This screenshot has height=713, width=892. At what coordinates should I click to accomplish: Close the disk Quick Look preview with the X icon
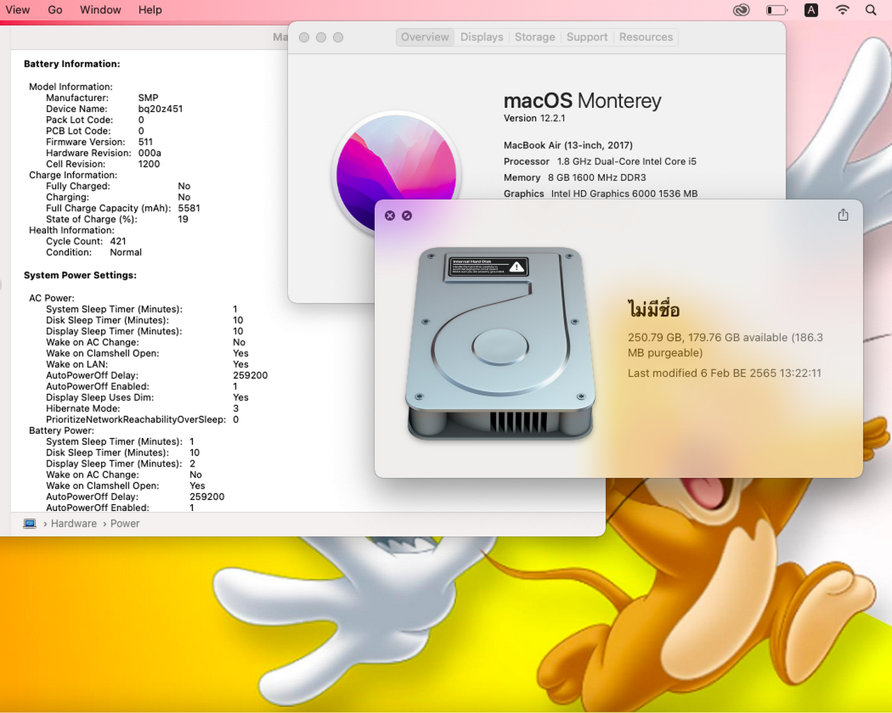(390, 216)
